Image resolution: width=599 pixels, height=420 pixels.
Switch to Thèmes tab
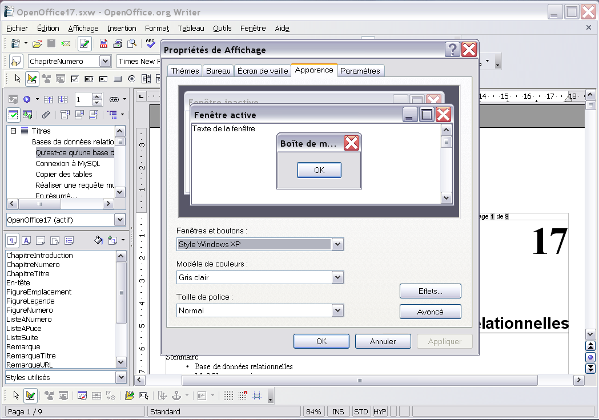(x=185, y=71)
